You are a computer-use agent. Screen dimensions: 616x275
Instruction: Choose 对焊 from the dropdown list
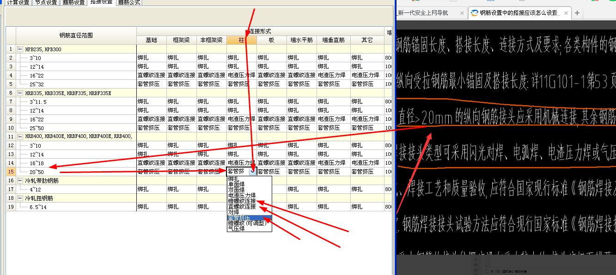click(250, 212)
